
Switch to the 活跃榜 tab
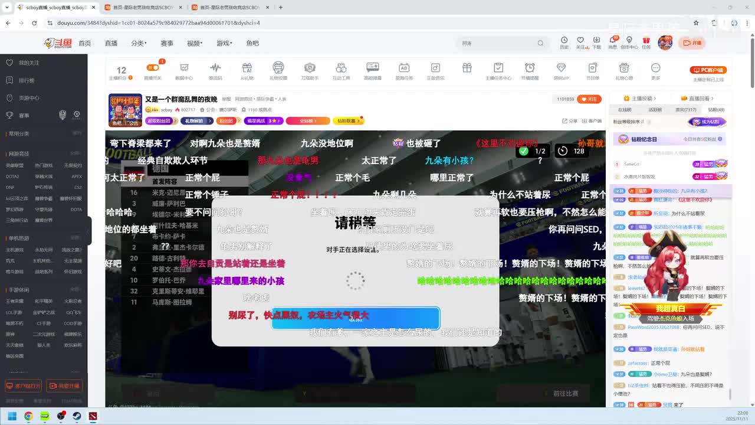[655, 110]
